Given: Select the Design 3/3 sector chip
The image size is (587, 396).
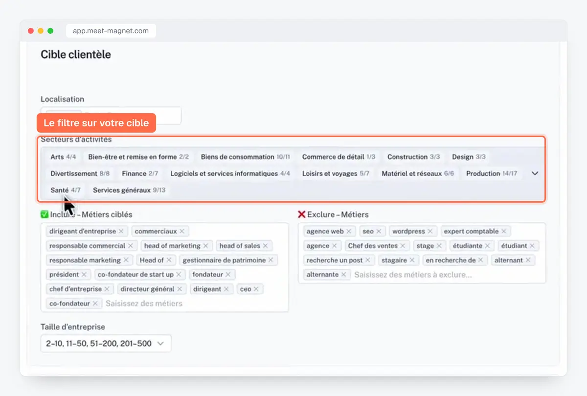Looking at the screenshot, I should (x=469, y=157).
